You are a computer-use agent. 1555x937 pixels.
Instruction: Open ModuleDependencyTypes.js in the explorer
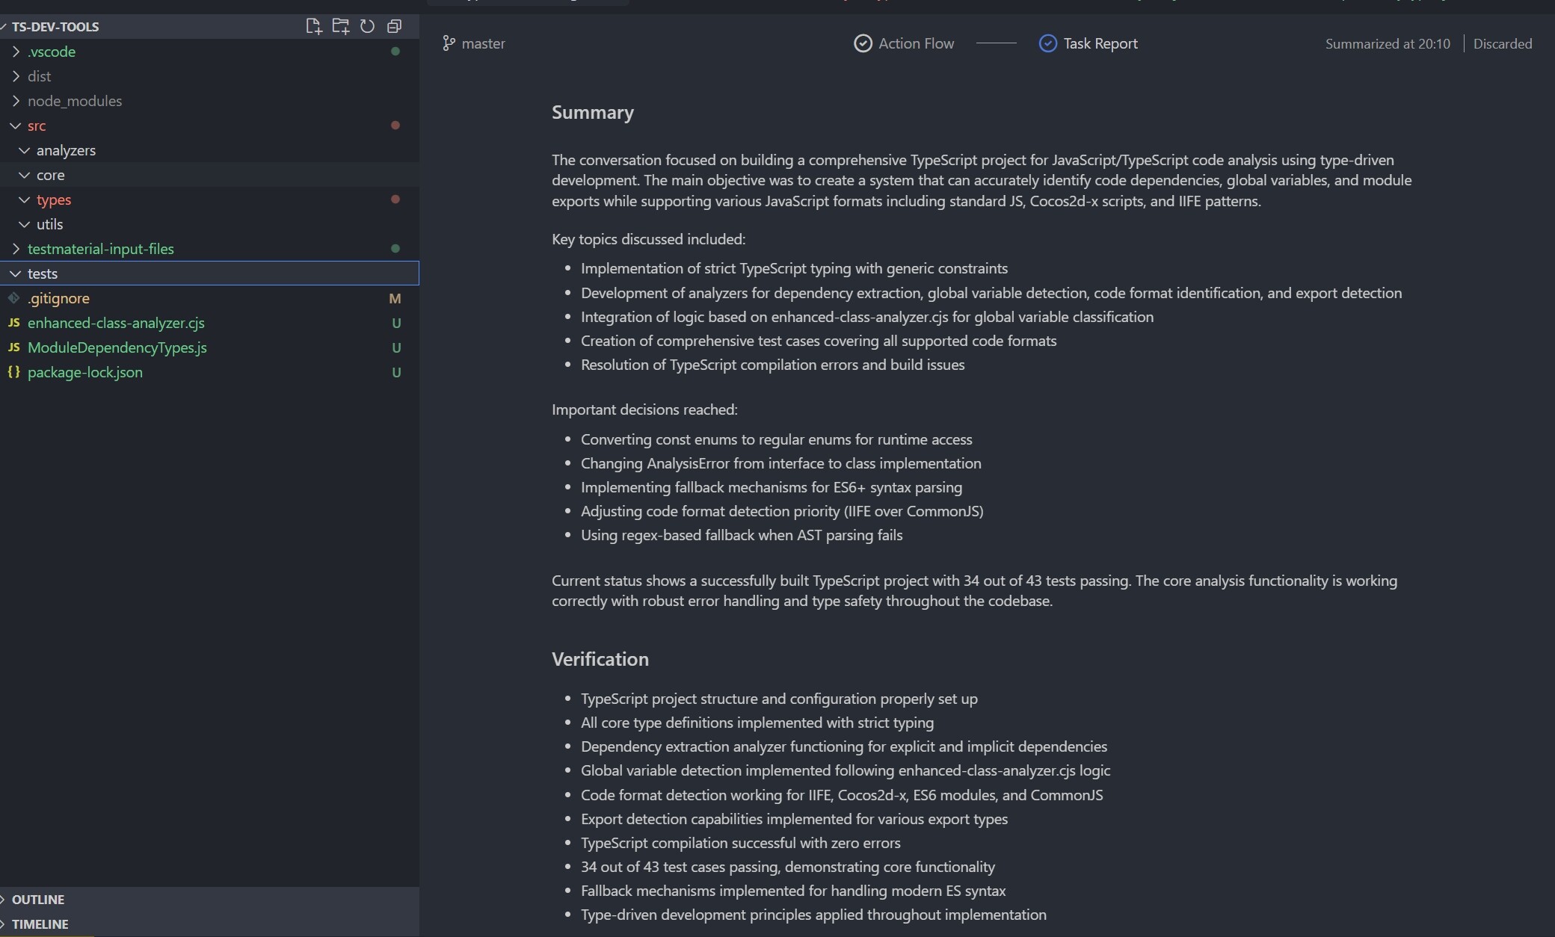pyautogui.click(x=117, y=347)
